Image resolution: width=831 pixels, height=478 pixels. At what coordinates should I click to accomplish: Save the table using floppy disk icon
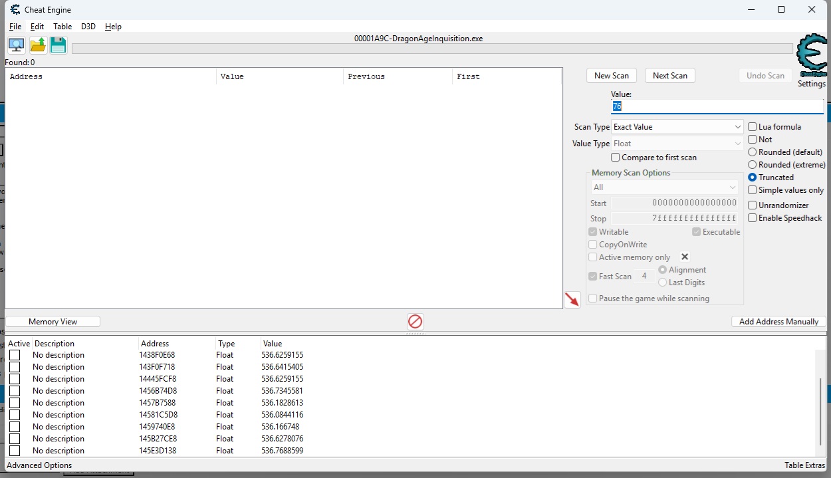pos(59,45)
